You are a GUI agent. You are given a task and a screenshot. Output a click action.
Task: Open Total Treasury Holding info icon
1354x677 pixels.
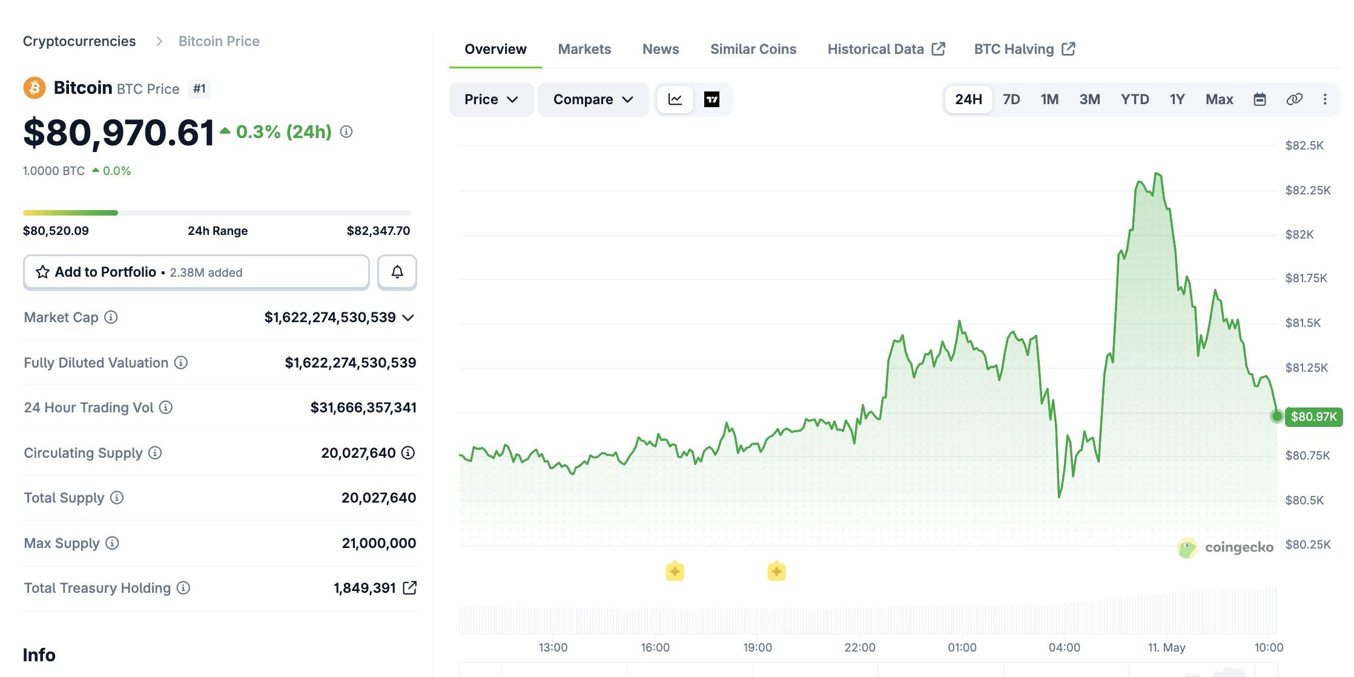click(x=183, y=587)
